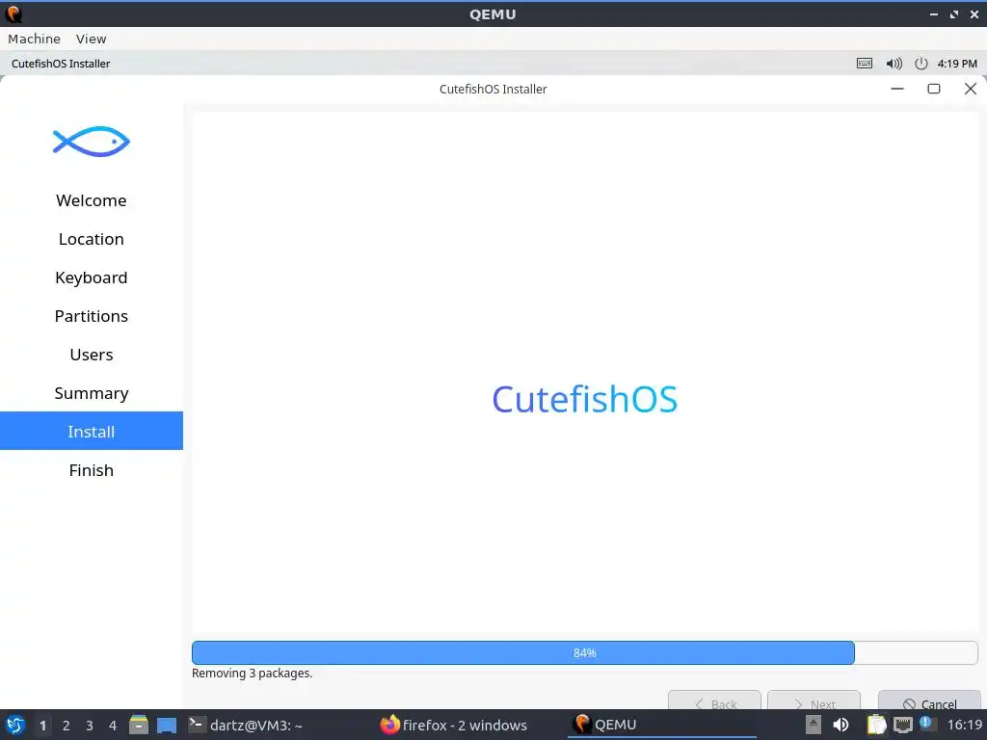Click the blue desktop taskbar icon
This screenshot has height=740, width=987.
167,726
